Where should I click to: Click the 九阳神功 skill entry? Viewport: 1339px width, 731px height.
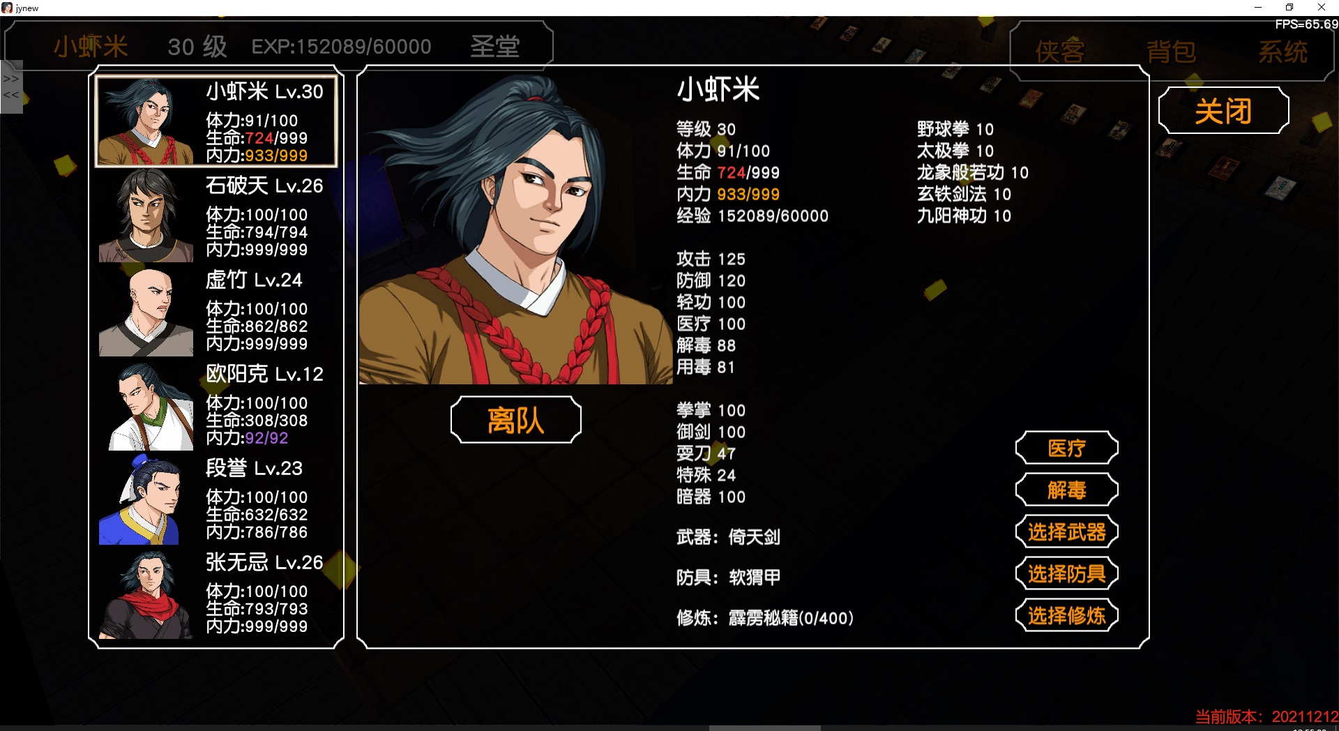click(x=964, y=216)
